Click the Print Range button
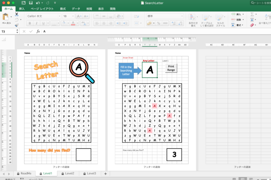Viewport: 271px width, 180px height. coord(171,68)
